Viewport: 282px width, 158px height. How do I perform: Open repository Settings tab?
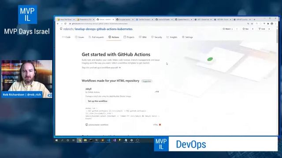click(187, 37)
